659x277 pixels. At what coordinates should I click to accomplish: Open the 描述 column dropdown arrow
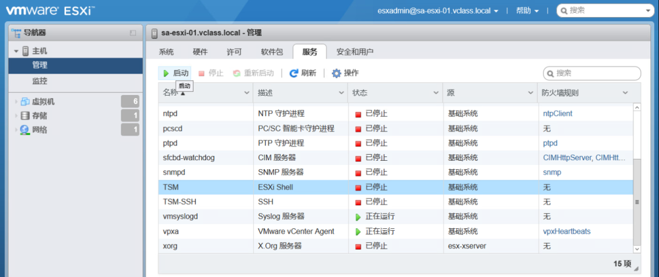[x=342, y=93]
